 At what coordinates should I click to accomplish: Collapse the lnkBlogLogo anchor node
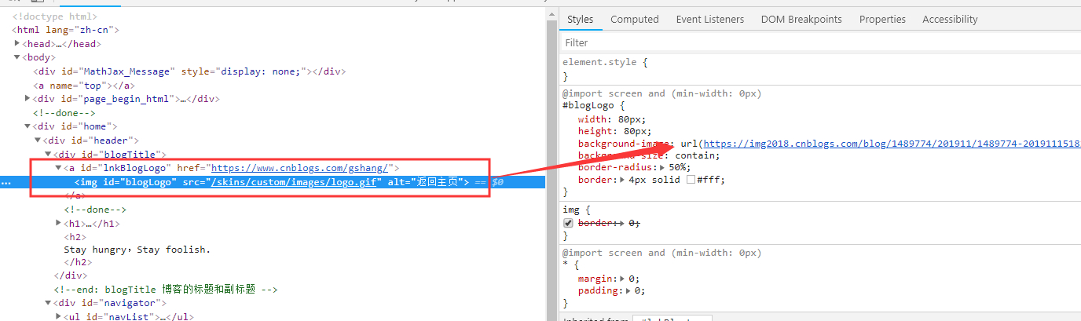click(58, 168)
